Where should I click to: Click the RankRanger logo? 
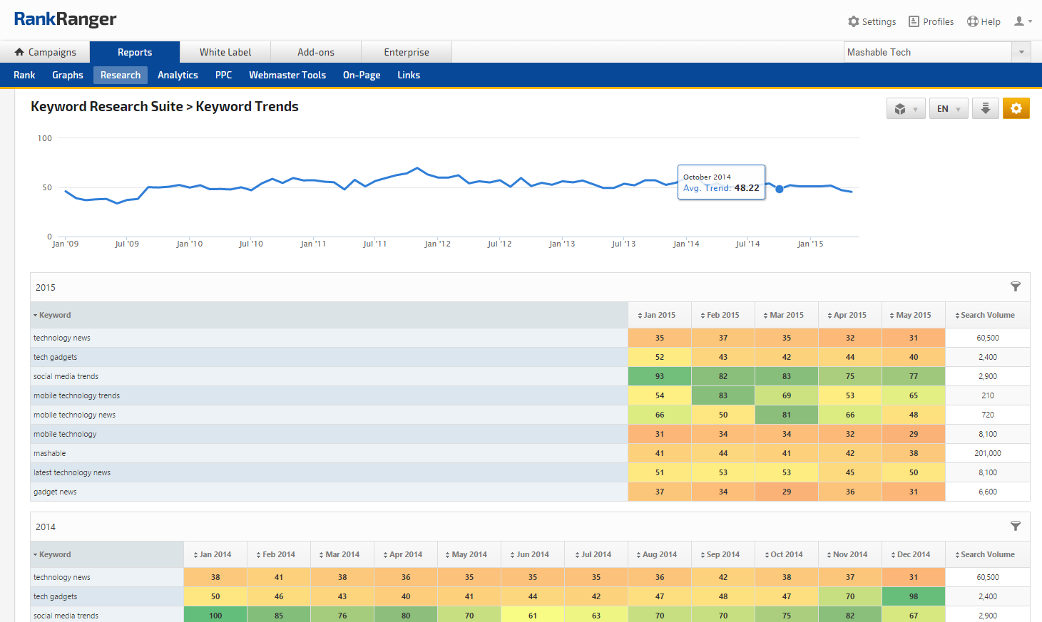click(65, 19)
